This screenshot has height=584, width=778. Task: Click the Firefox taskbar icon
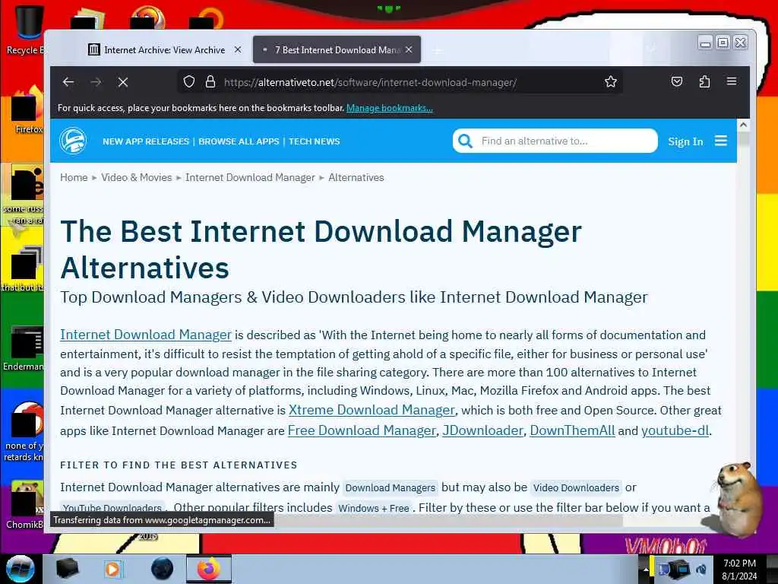[208, 569]
